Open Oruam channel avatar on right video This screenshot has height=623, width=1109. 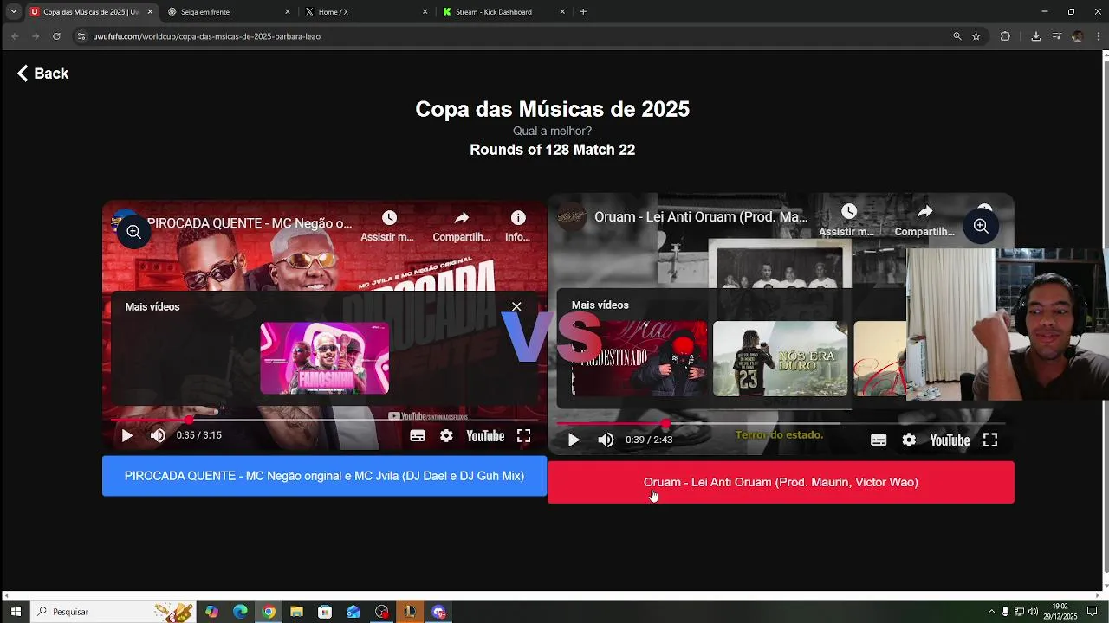(x=571, y=217)
